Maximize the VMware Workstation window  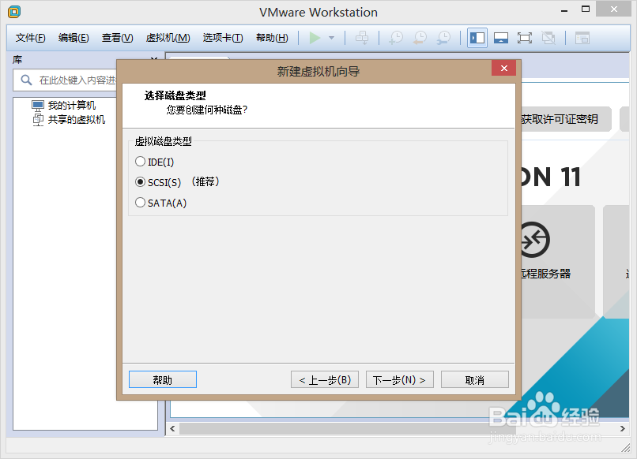click(586, 9)
